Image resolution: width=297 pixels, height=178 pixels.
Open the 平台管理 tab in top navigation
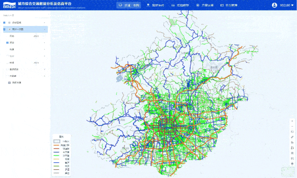pos(229,5)
